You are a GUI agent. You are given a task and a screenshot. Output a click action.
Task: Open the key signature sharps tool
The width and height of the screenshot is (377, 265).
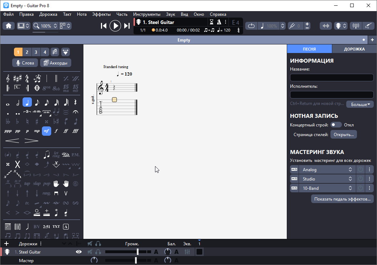click(17, 78)
